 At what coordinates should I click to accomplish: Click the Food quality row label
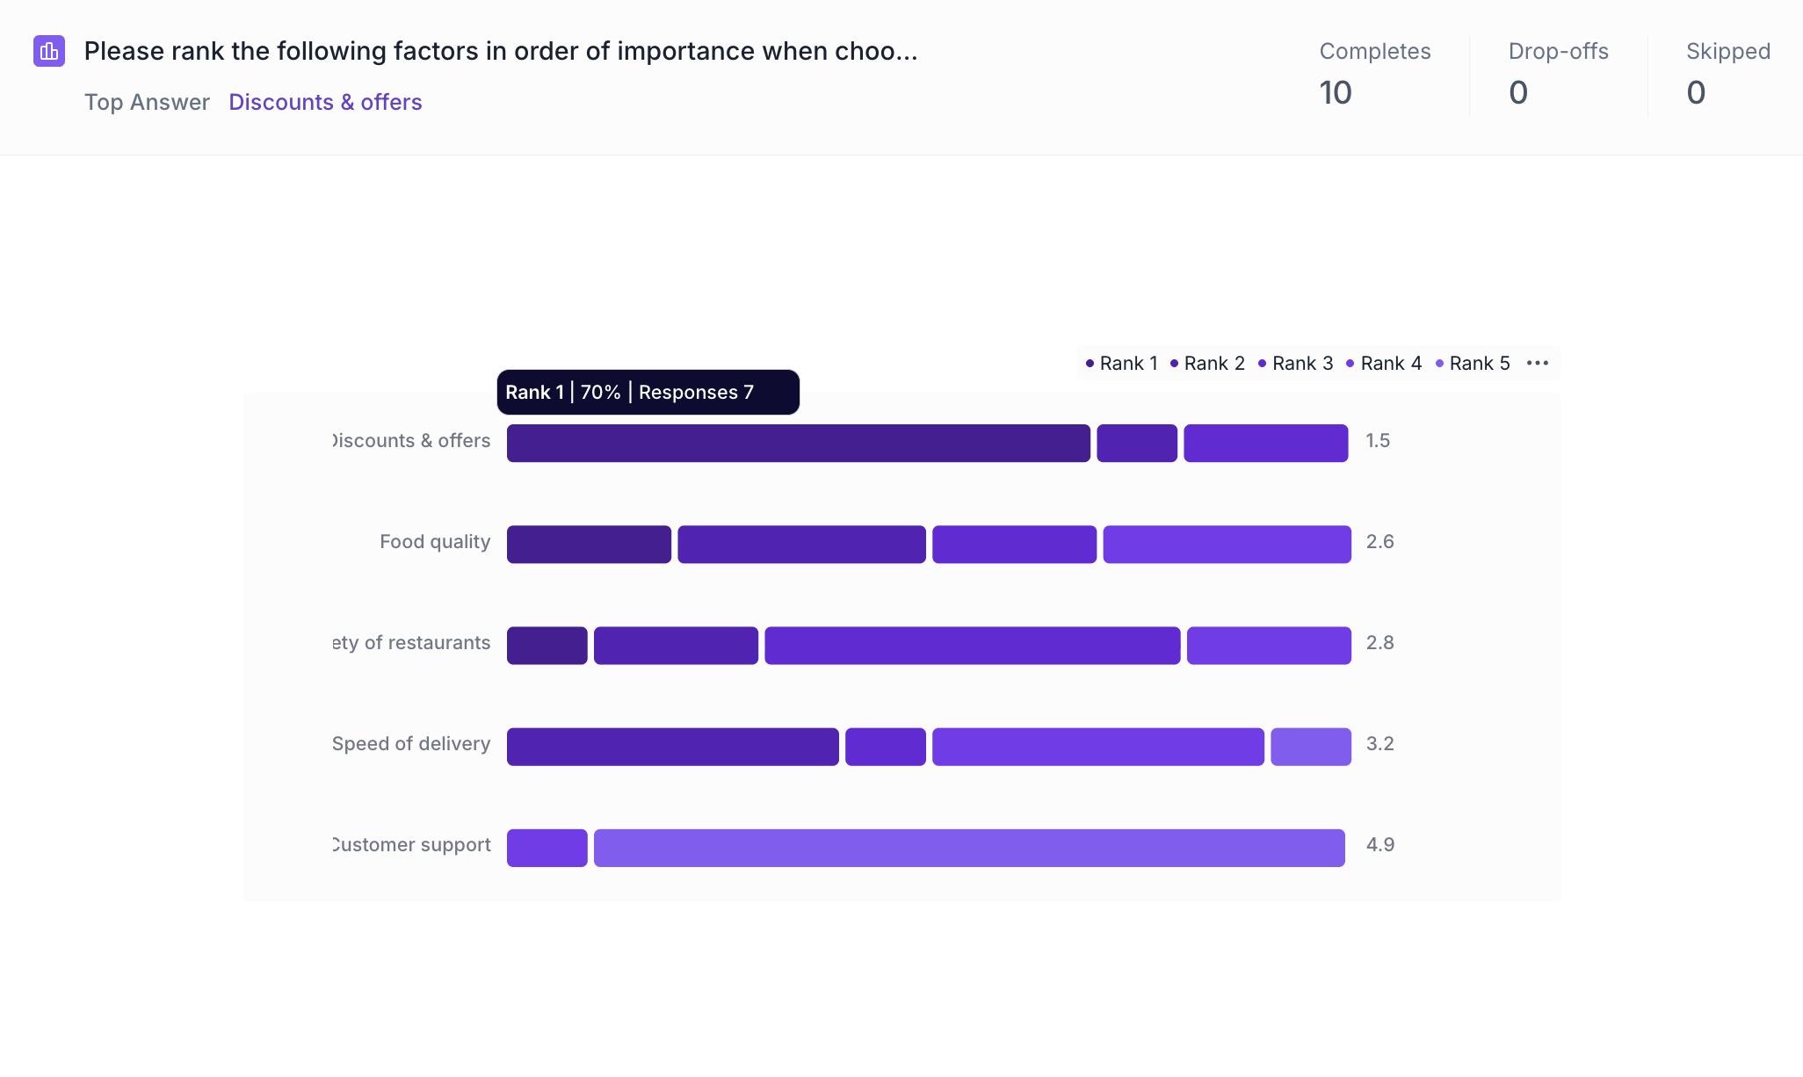pos(435,541)
